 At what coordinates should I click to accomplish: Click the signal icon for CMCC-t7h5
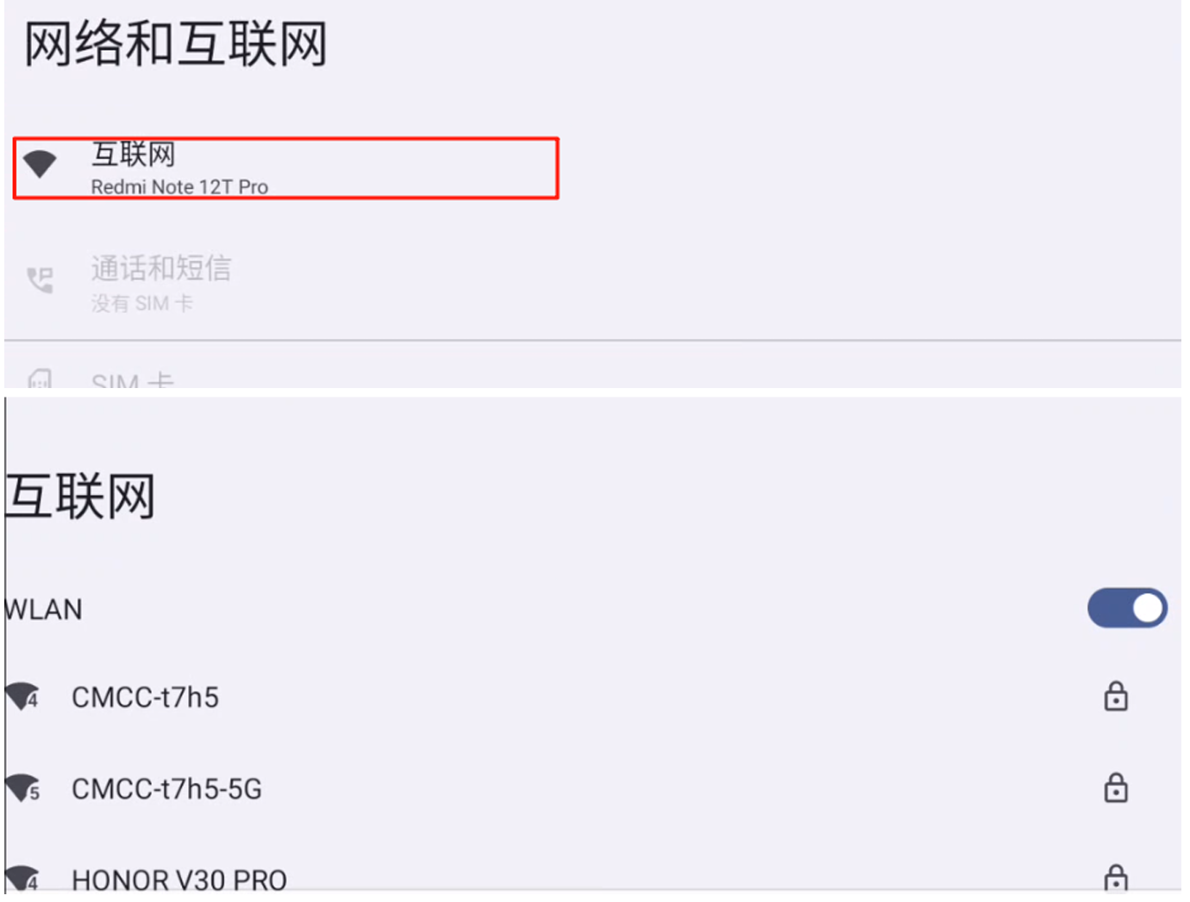point(22,696)
